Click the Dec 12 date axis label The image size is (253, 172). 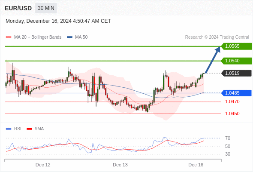(43, 165)
